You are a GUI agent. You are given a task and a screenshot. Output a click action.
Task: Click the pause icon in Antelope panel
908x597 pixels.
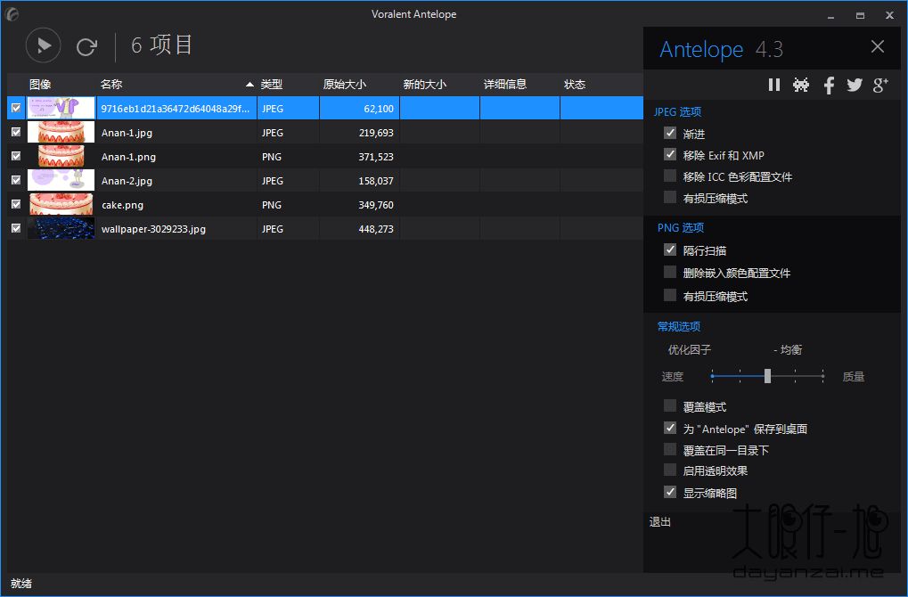(773, 86)
